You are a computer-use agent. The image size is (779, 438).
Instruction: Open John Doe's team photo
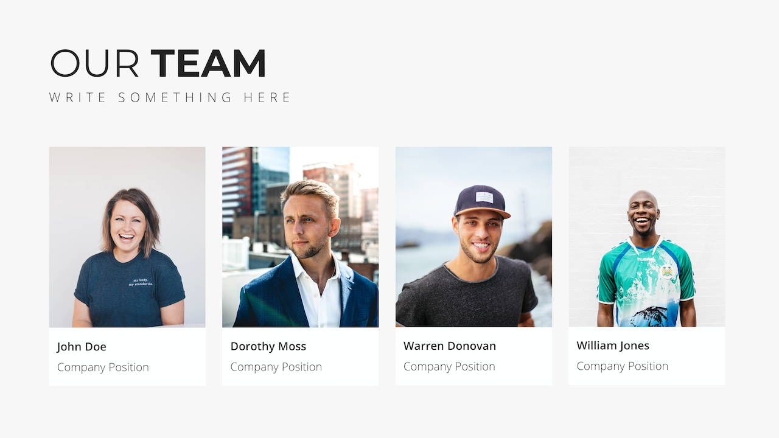(x=127, y=237)
